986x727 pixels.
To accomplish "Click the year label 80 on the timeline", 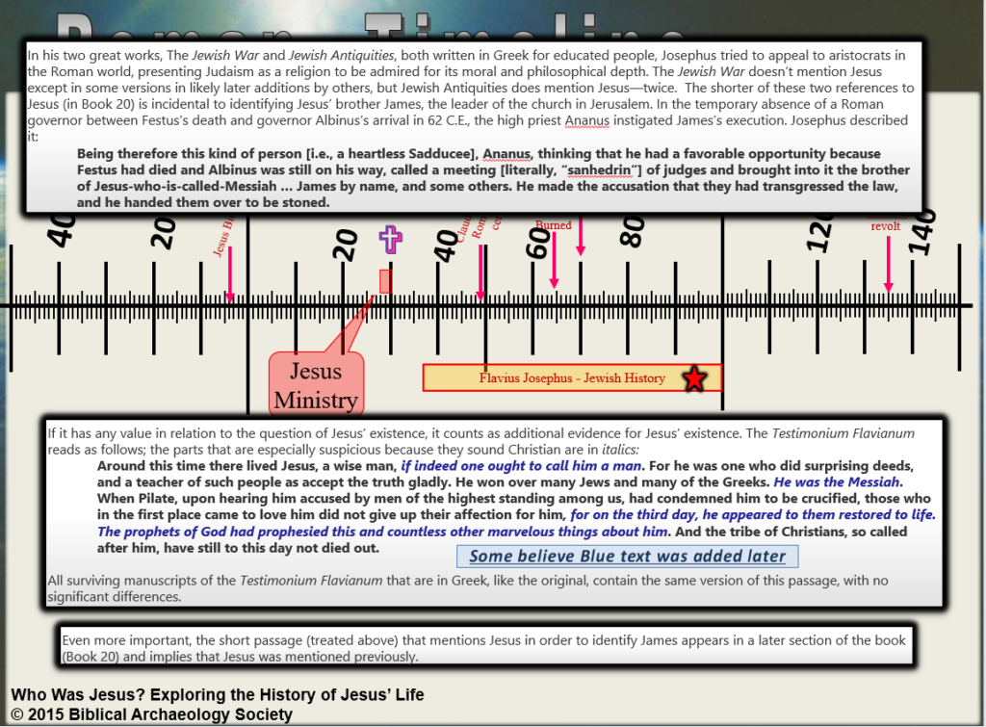I will [633, 231].
